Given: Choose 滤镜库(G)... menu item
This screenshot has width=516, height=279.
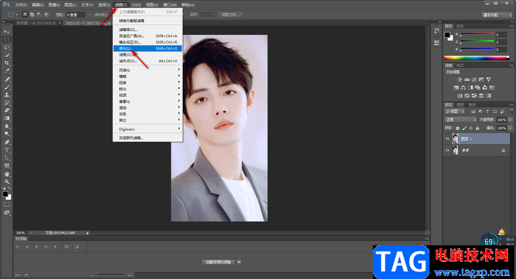Looking at the screenshot, I should pyautogui.click(x=148, y=30).
